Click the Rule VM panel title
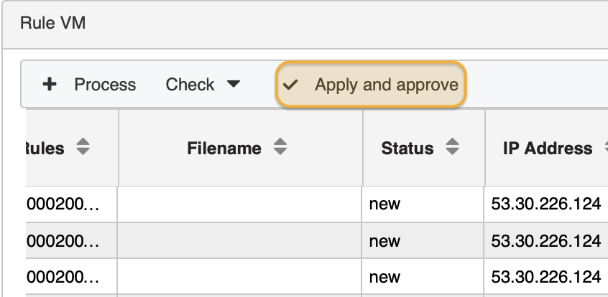The width and height of the screenshot is (608, 297). click(x=53, y=24)
